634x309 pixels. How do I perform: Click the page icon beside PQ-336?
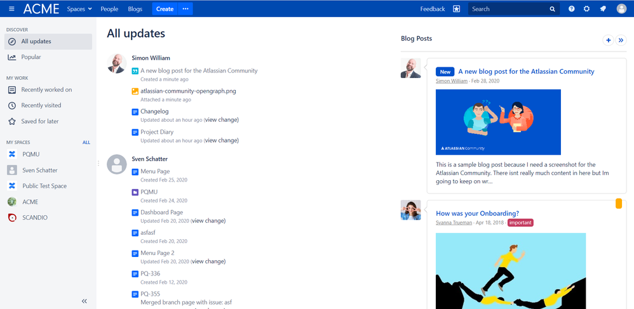click(135, 274)
